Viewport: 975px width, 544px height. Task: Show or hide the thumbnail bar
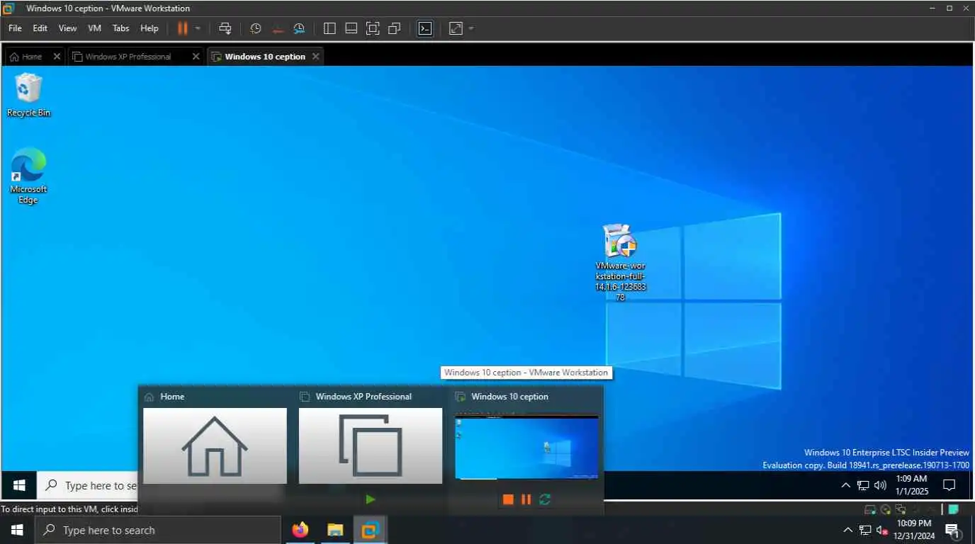[x=351, y=28]
